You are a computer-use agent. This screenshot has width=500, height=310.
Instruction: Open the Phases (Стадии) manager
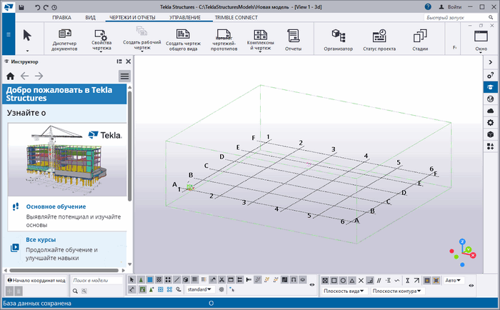click(x=420, y=36)
